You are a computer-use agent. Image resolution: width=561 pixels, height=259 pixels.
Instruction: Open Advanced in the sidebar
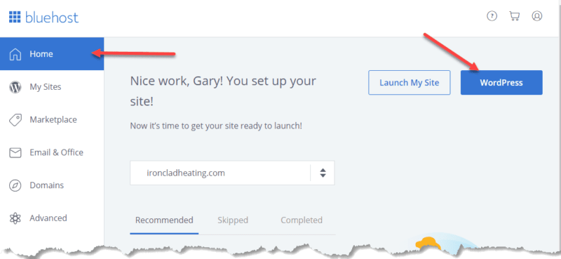coord(52,218)
